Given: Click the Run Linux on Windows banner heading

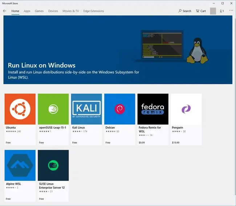Looking at the screenshot, I should click(x=41, y=65).
